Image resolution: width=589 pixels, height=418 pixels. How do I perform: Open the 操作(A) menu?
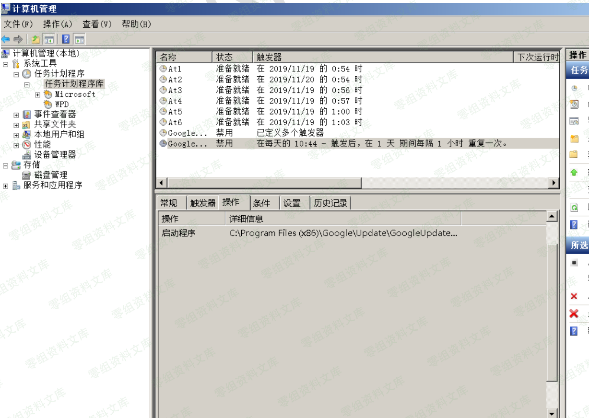[x=58, y=24]
